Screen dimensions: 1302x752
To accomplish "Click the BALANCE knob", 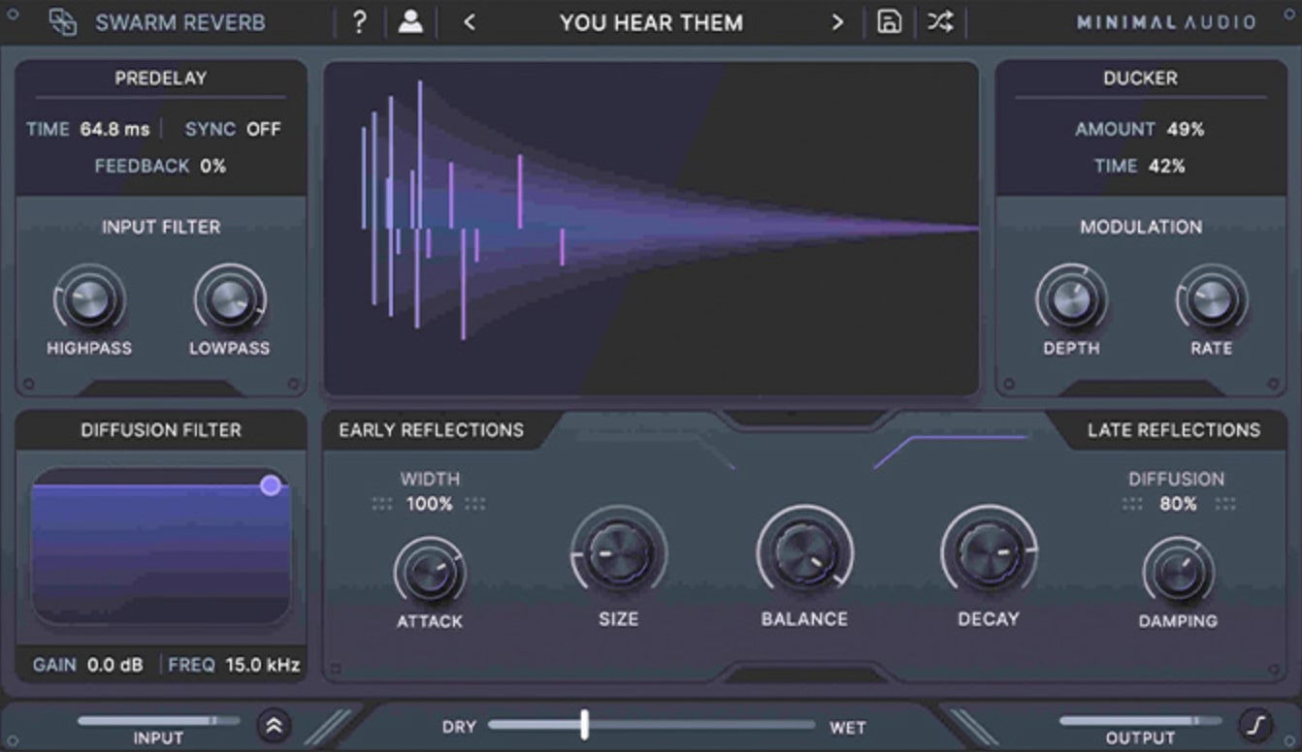I will coord(805,552).
